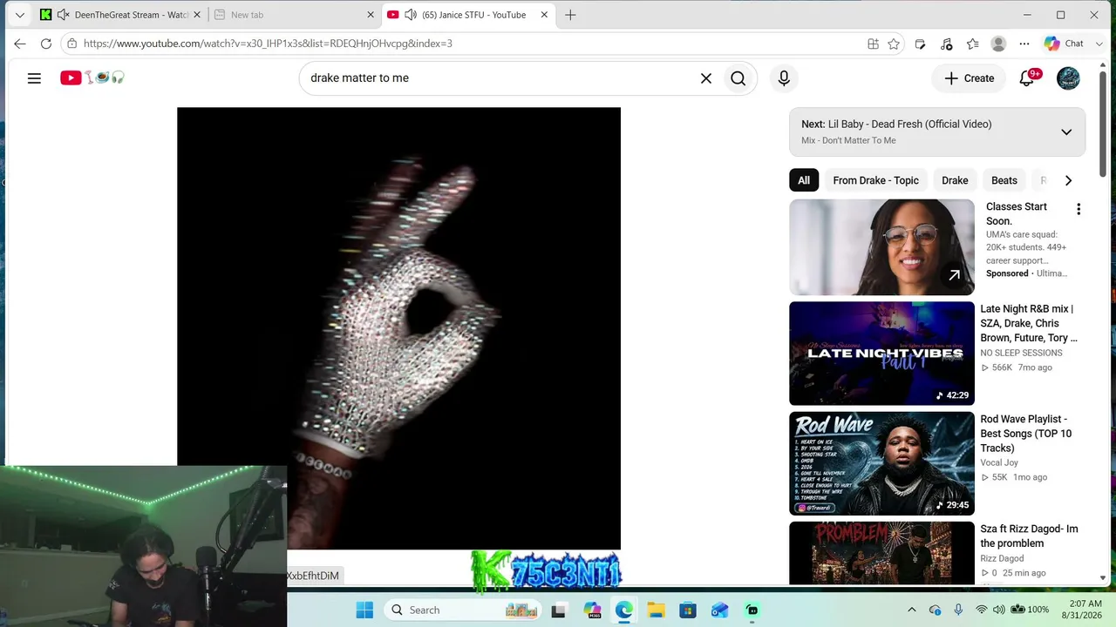Open Windows Start menu
Image resolution: width=1116 pixels, height=627 pixels.
pyautogui.click(x=364, y=610)
